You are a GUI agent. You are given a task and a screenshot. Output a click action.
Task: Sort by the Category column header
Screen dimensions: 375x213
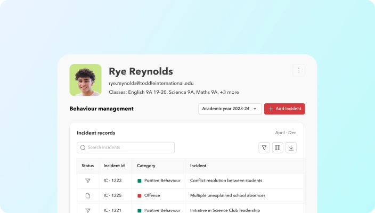coord(146,166)
